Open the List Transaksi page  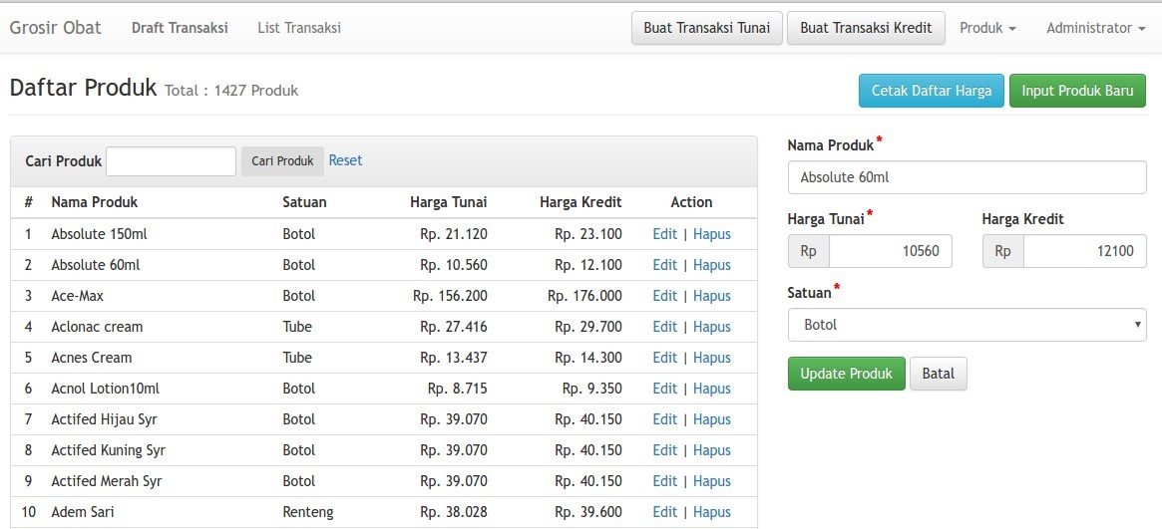click(299, 28)
